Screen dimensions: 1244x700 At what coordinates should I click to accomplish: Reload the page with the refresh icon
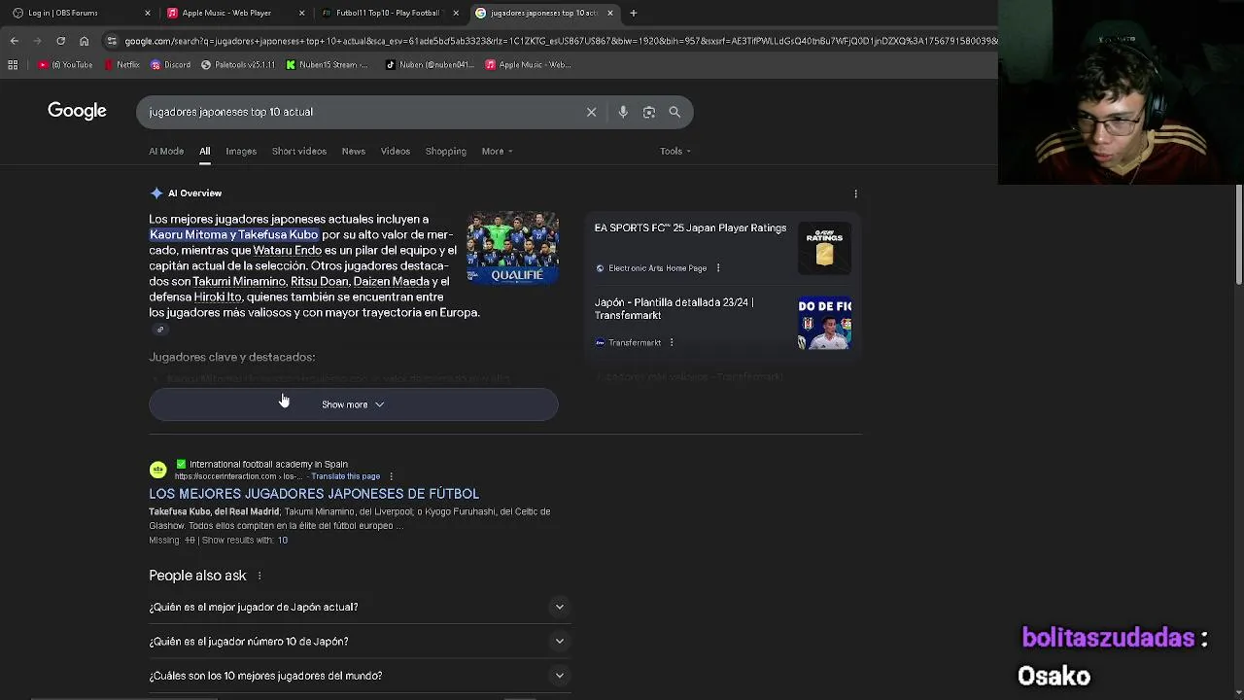[60, 41]
